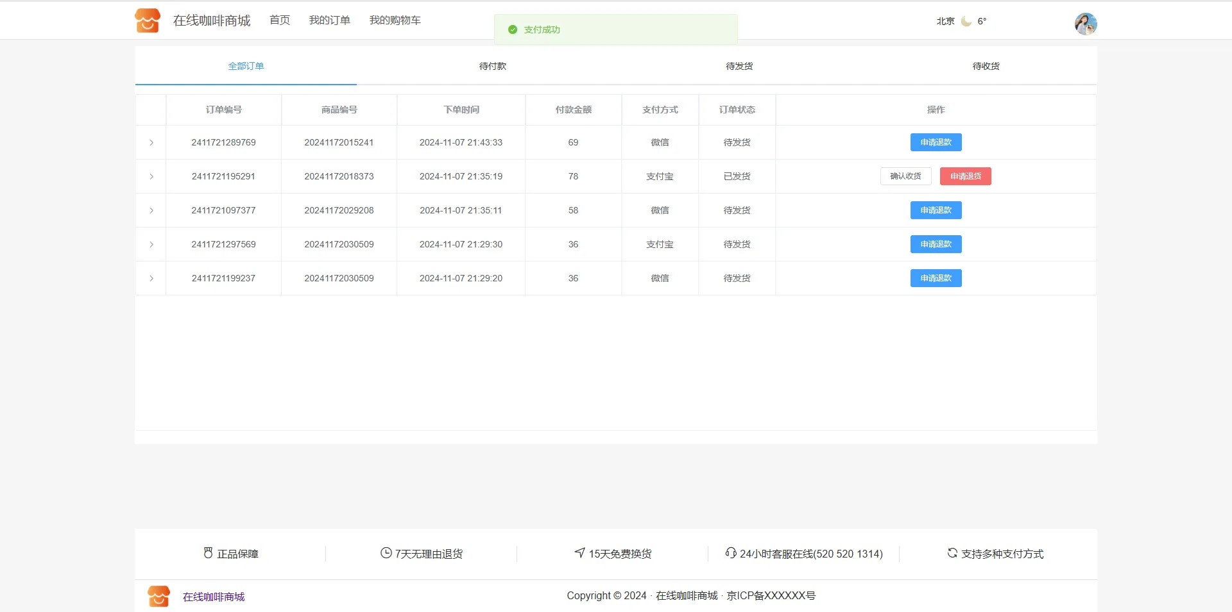The image size is (1232, 612).
Task: Click the paper plane exchange icon
Action: pos(580,552)
